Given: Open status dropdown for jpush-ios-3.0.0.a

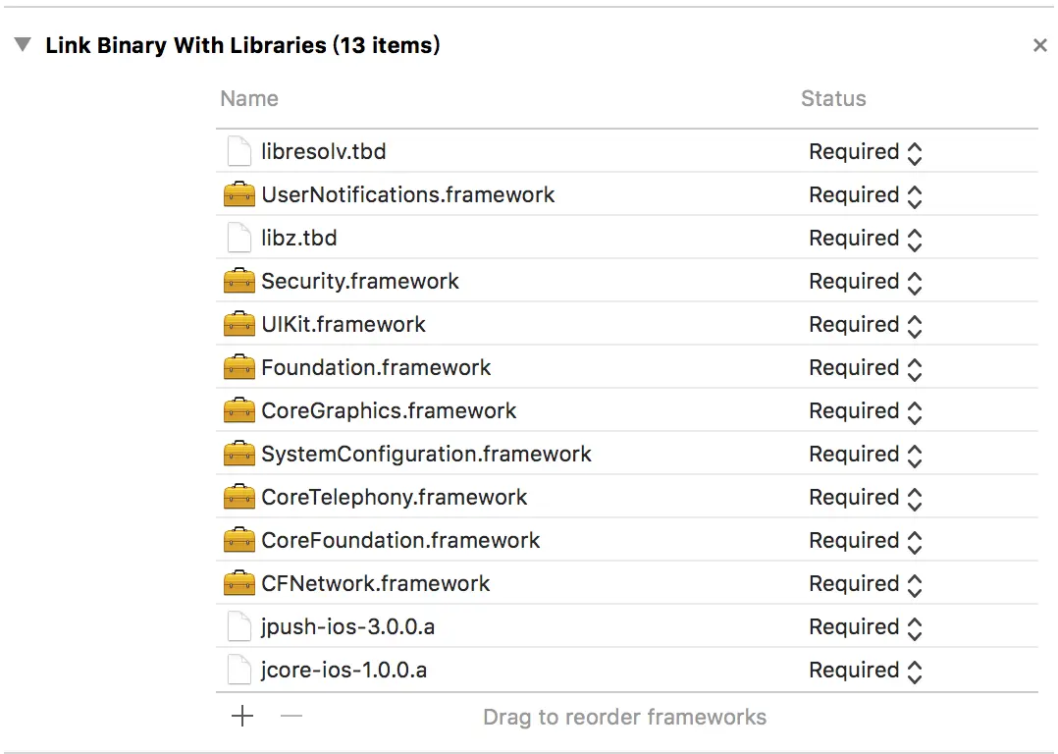Looking at the screenshot, I should [866, 627].
